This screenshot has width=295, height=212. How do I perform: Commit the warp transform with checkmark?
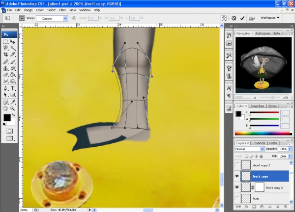[x=242, y=18]
